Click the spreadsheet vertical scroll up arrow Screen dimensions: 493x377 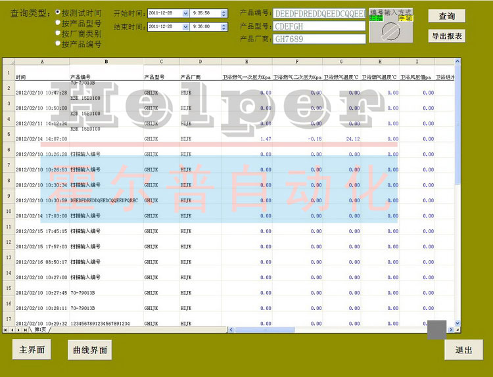click(x=458, y=61)
